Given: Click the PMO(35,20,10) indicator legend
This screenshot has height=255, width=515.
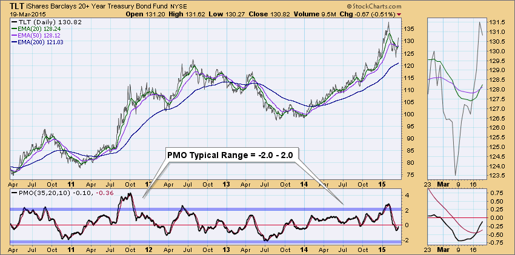Looking at the screenshot, I should [62, 193].
